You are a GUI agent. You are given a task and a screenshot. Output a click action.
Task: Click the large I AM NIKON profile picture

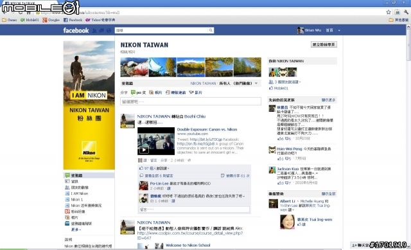pos(89,105)
